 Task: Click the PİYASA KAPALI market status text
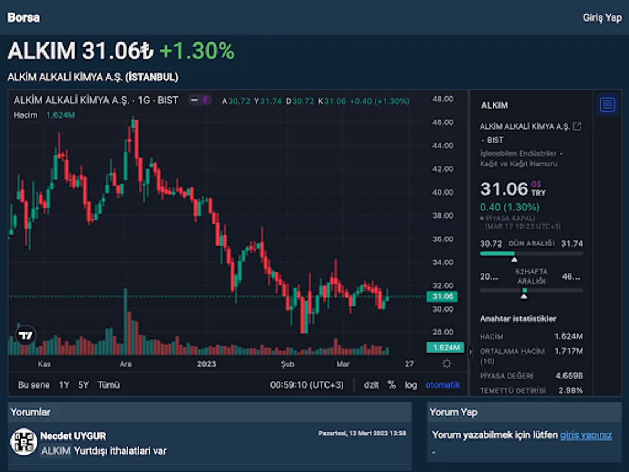511,218
